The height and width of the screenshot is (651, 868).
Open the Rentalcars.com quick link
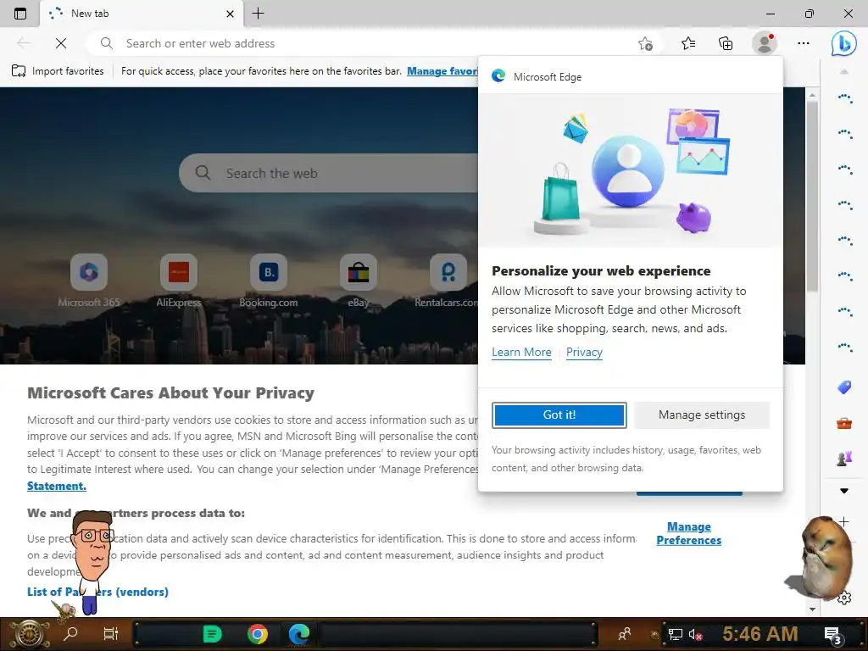point(448,280)
